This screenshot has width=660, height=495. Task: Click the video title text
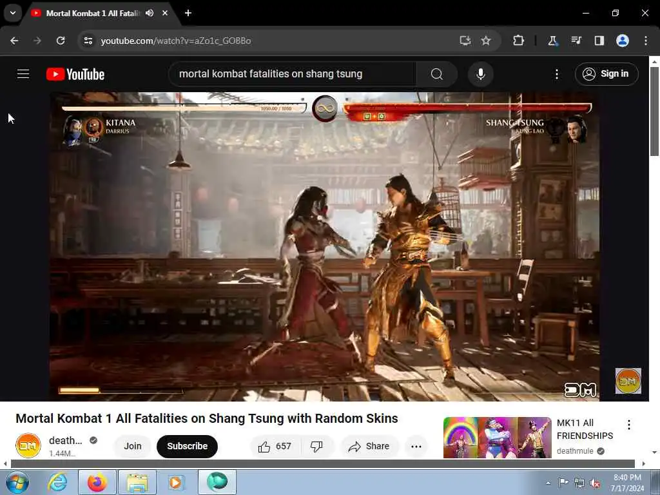pos(207,418)
